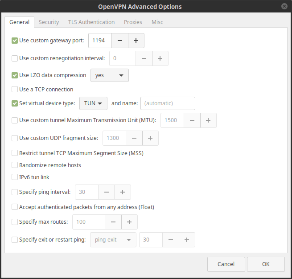This screenshot has height=279, width=292.
Task: Enable IPv6 tun link option
Action: (15, 177)
